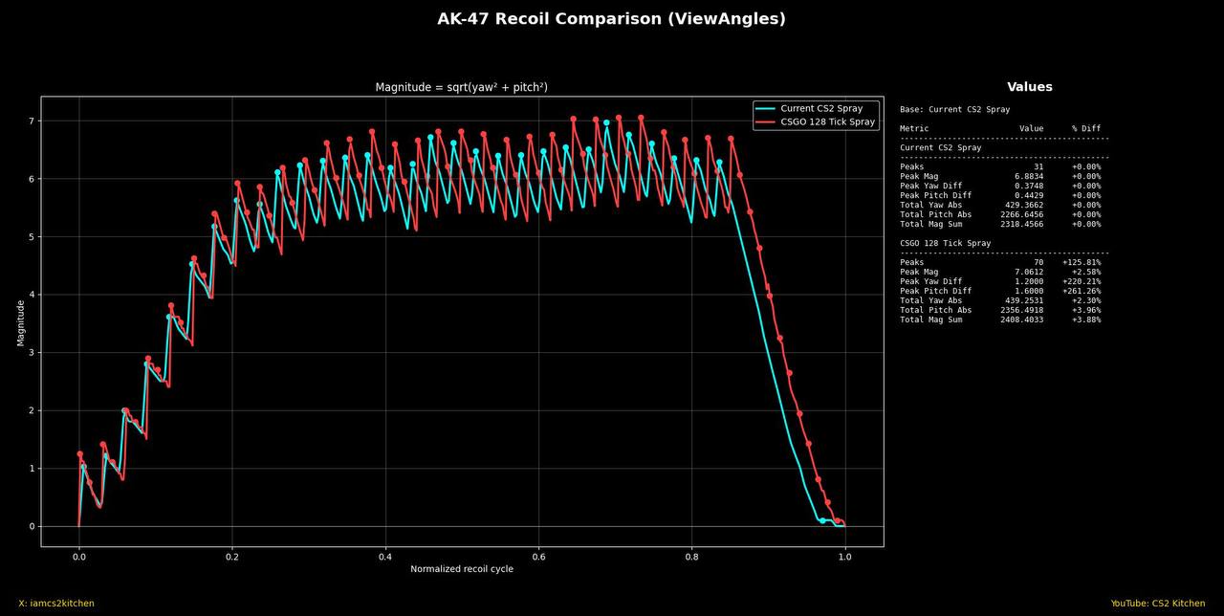Click the Peaks value '31'
The height and width of the screenshot is (616, 1224).
1038,166
